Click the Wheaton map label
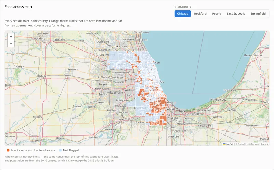 [119, 83]
